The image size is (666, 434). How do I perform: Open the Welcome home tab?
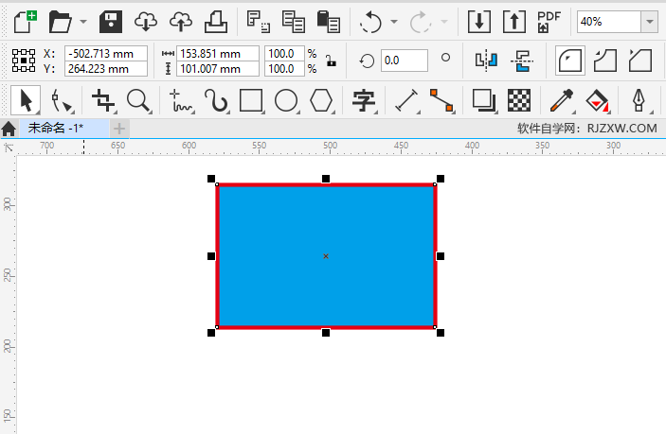pos(9,128)
